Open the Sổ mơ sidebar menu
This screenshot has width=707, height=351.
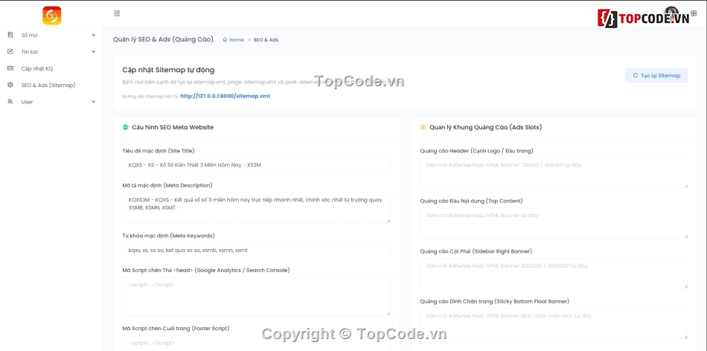pos(52,35)
